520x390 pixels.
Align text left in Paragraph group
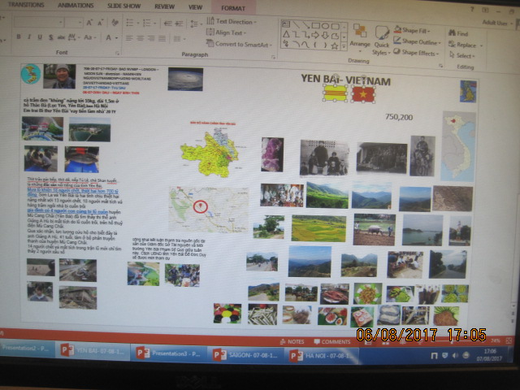tap(129, 38)
